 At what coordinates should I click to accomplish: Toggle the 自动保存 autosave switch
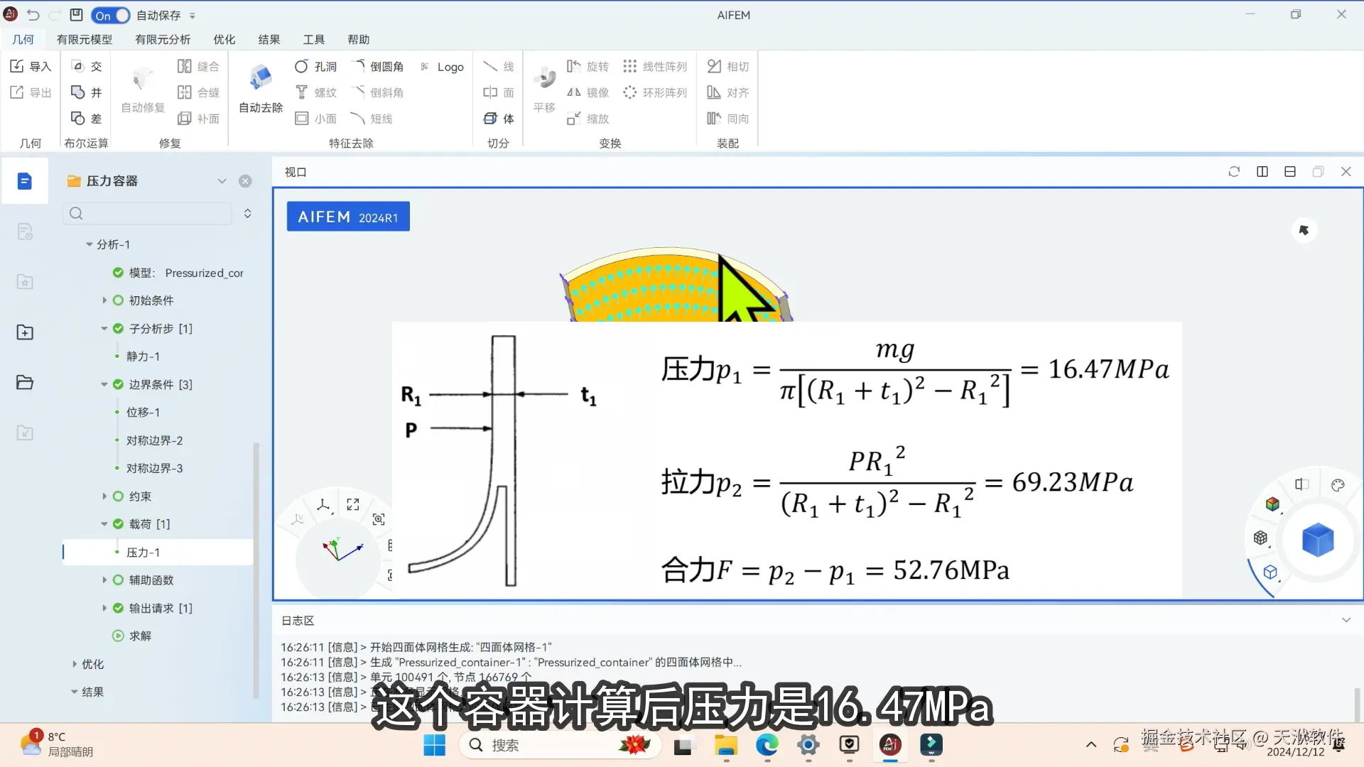tap(112, 15)
